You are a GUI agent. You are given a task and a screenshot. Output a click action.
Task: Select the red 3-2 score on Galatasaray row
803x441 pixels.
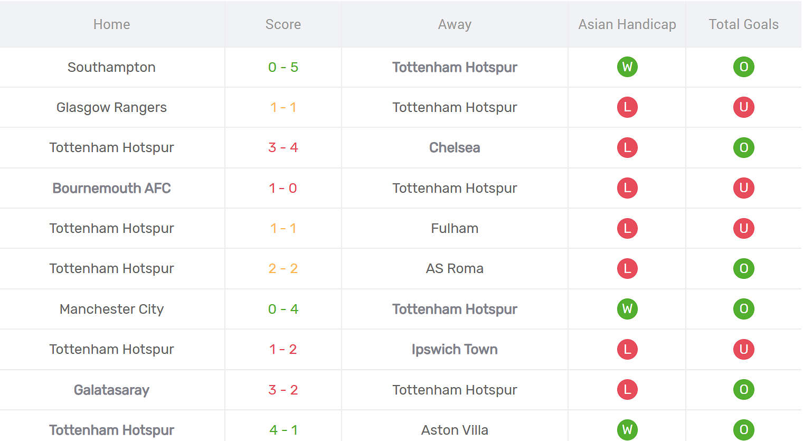(283, 389)
